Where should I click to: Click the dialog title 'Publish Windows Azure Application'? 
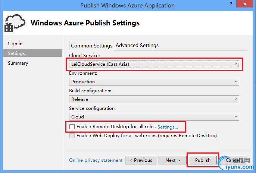tap(127, 5)
